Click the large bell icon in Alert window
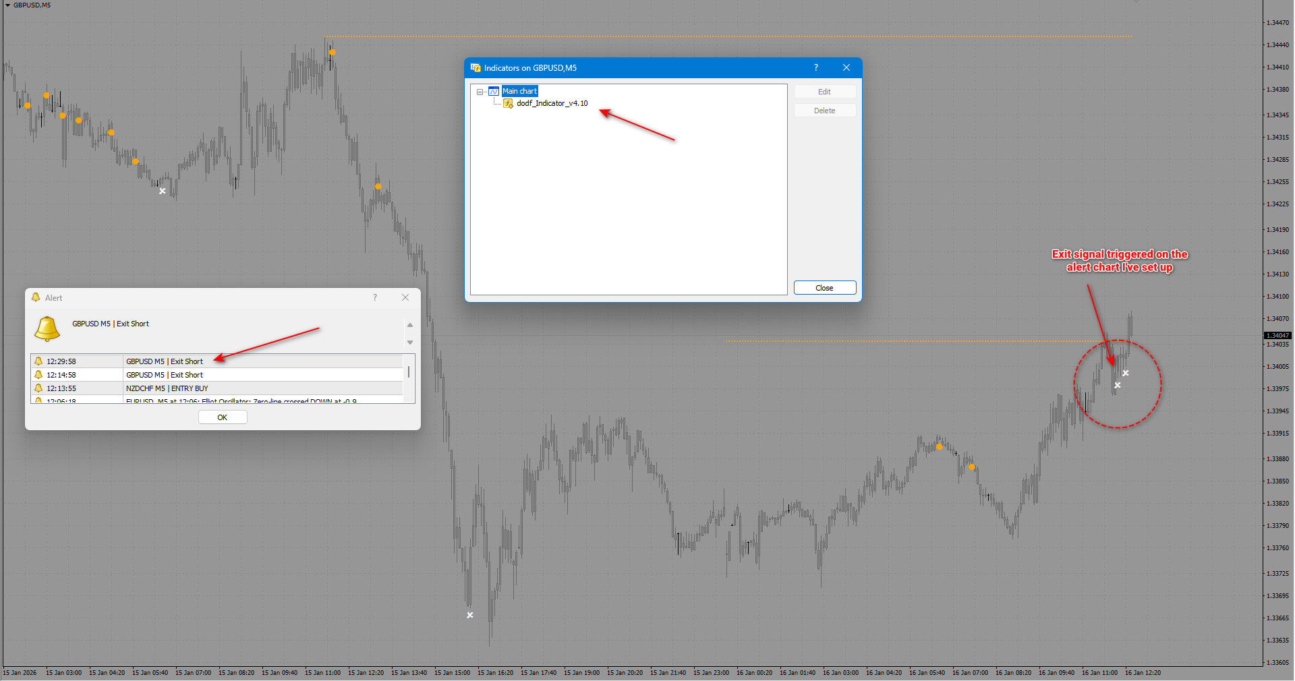The height and width of the screenshot is (681, 1295). click(47, 329)
